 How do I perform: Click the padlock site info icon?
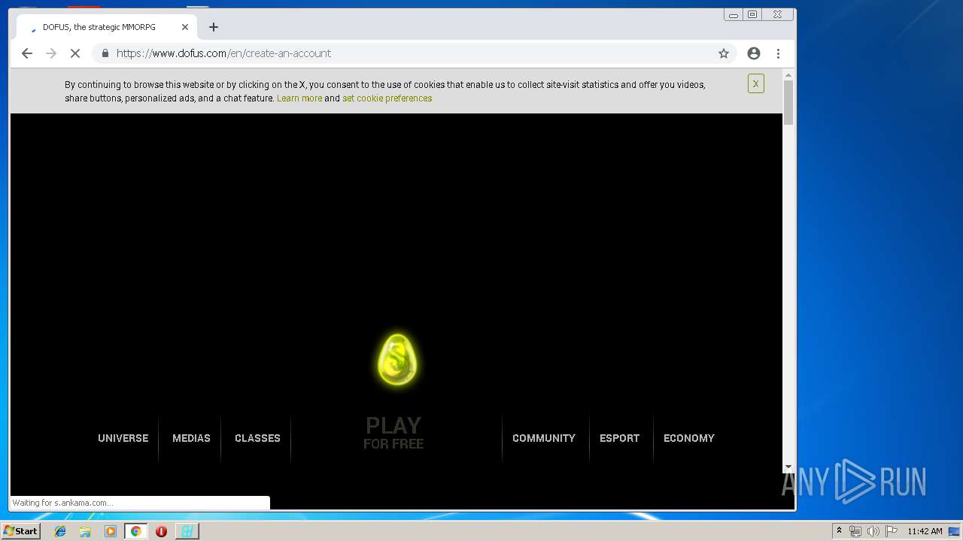coord(105,53)
